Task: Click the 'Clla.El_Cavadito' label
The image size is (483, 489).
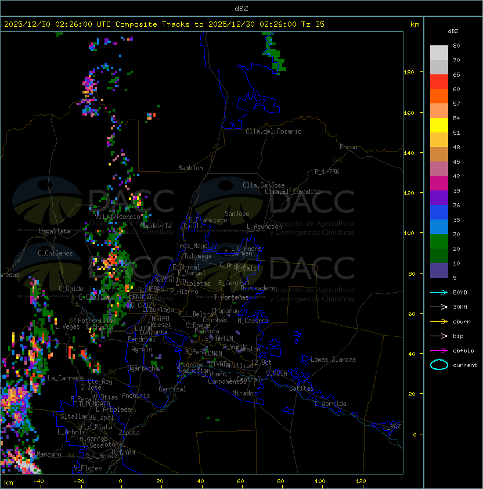Action: click(x=293, y=192)
